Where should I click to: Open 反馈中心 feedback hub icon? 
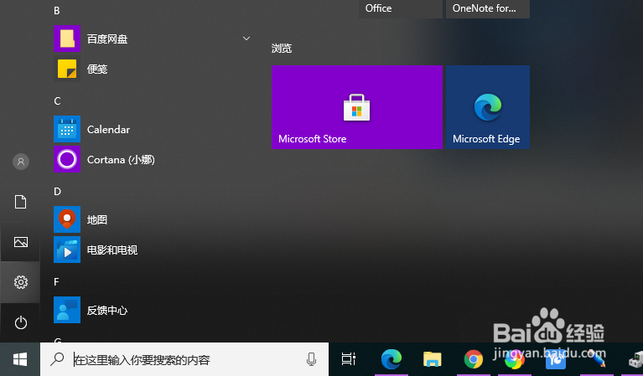click(x=67, y=310)
